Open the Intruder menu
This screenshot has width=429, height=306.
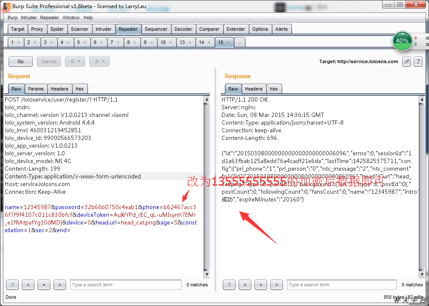click(29, 17)
